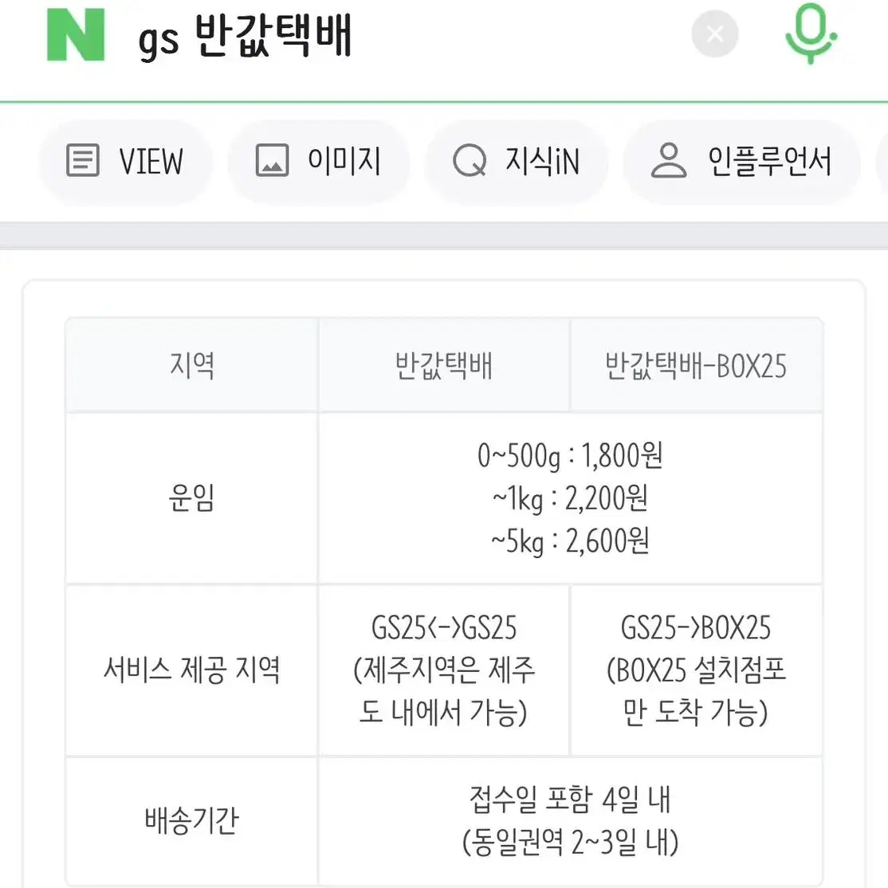
Task: Click the 지역 header cell
Action: coord(191,365)
